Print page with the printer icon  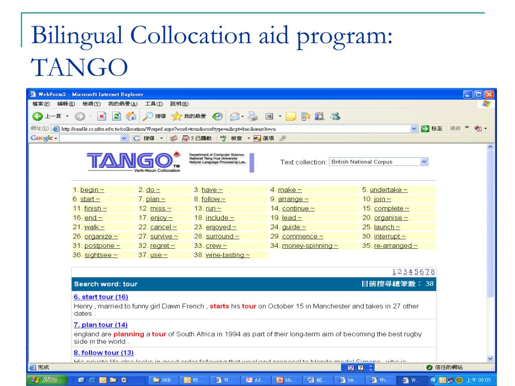(252, 116)
